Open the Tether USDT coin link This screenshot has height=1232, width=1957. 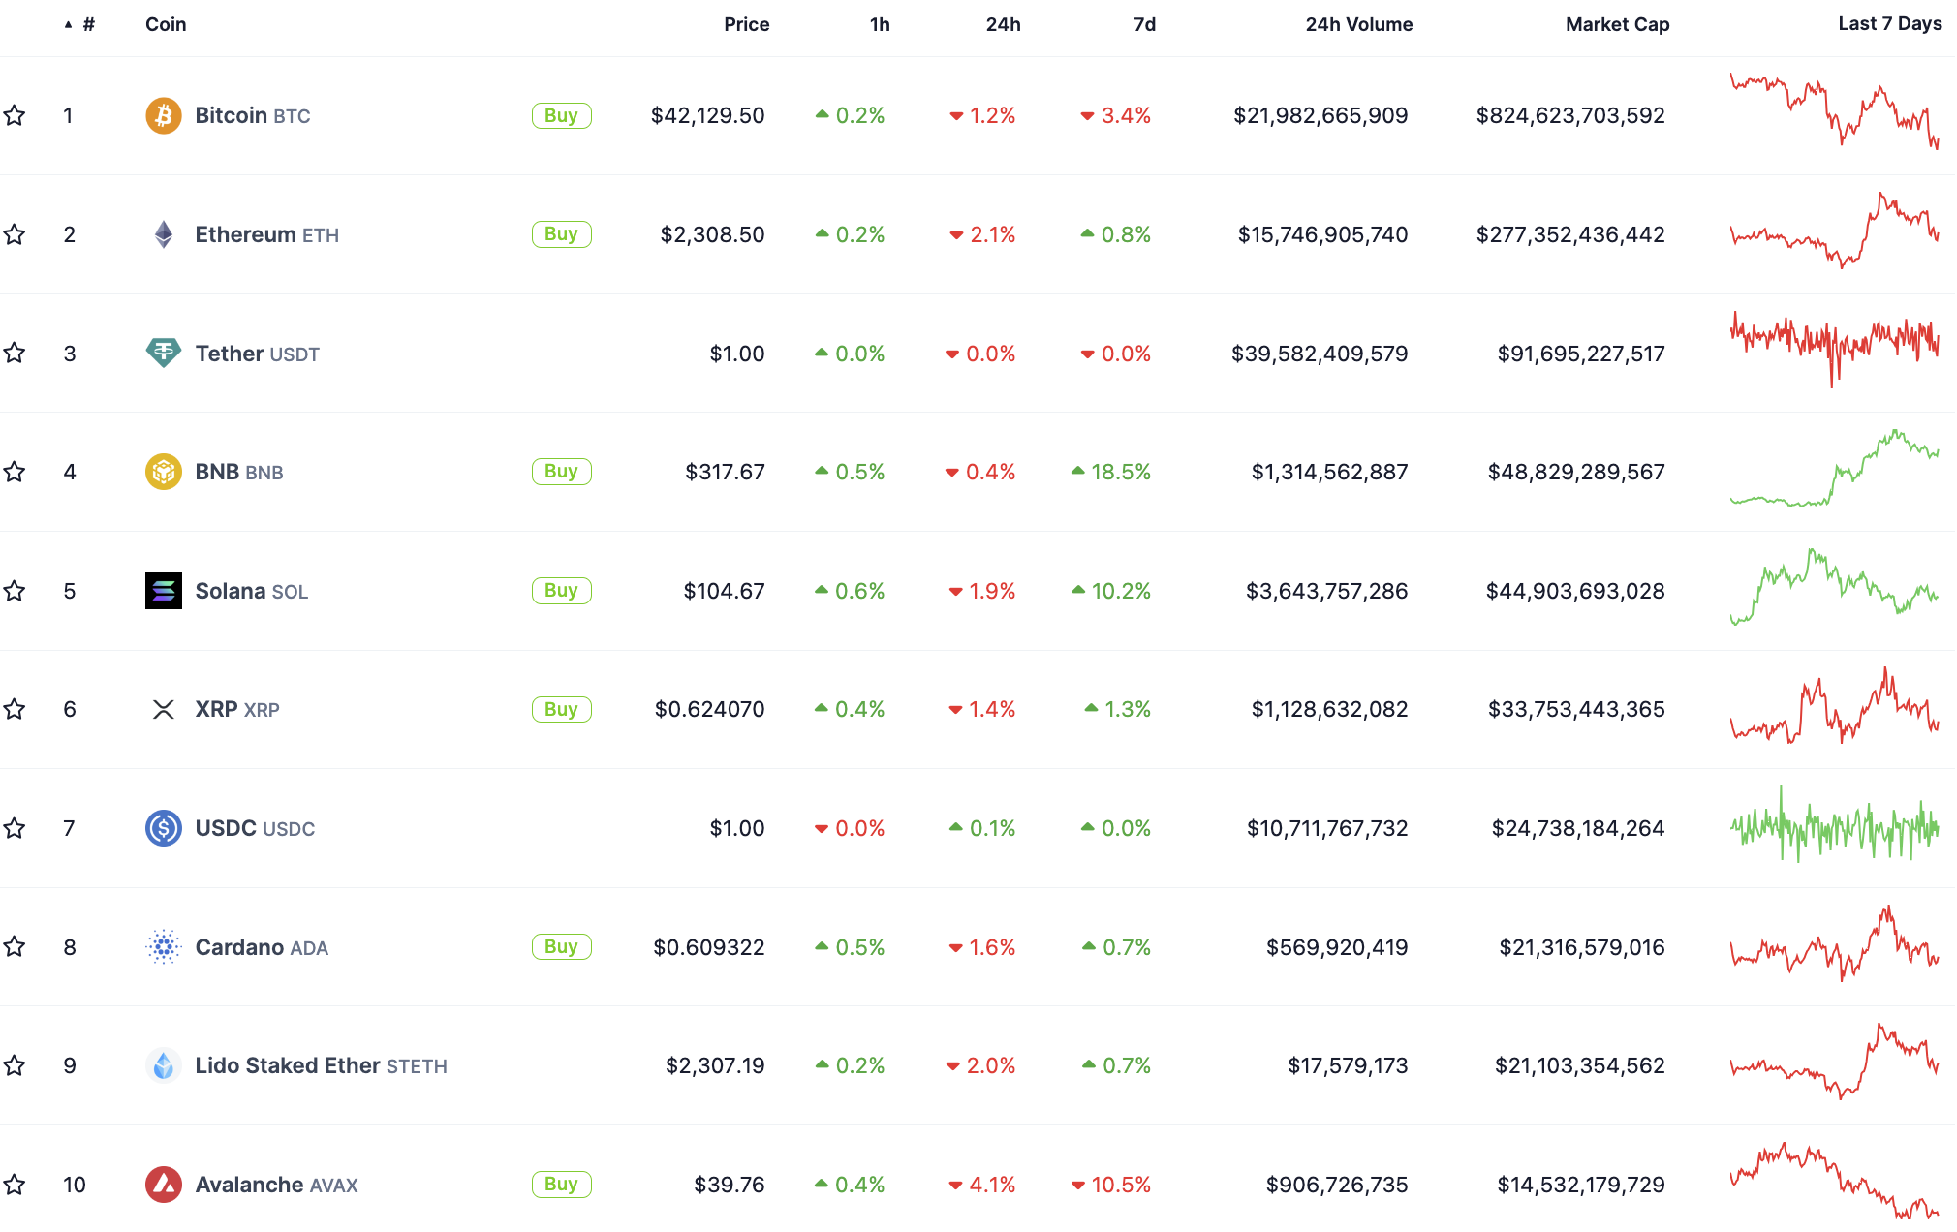click(258, 354)
